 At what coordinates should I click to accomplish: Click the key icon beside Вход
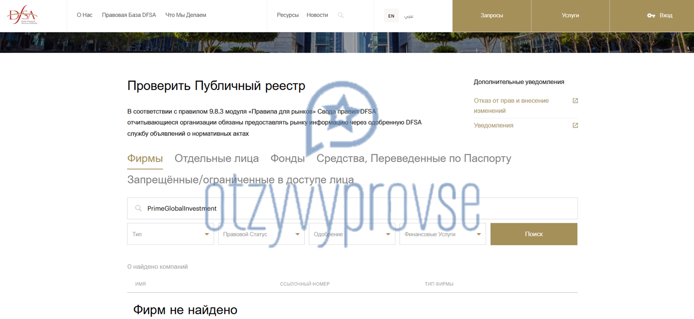point(651,15)
